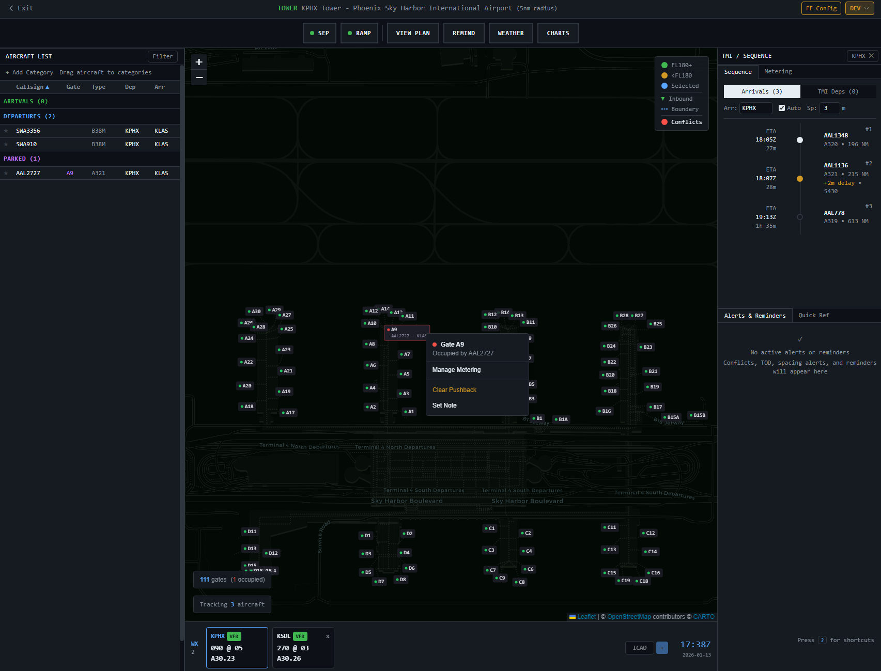Click the green FL180+ legend swatch
This screenshot has width=881, height=671.
664,65
